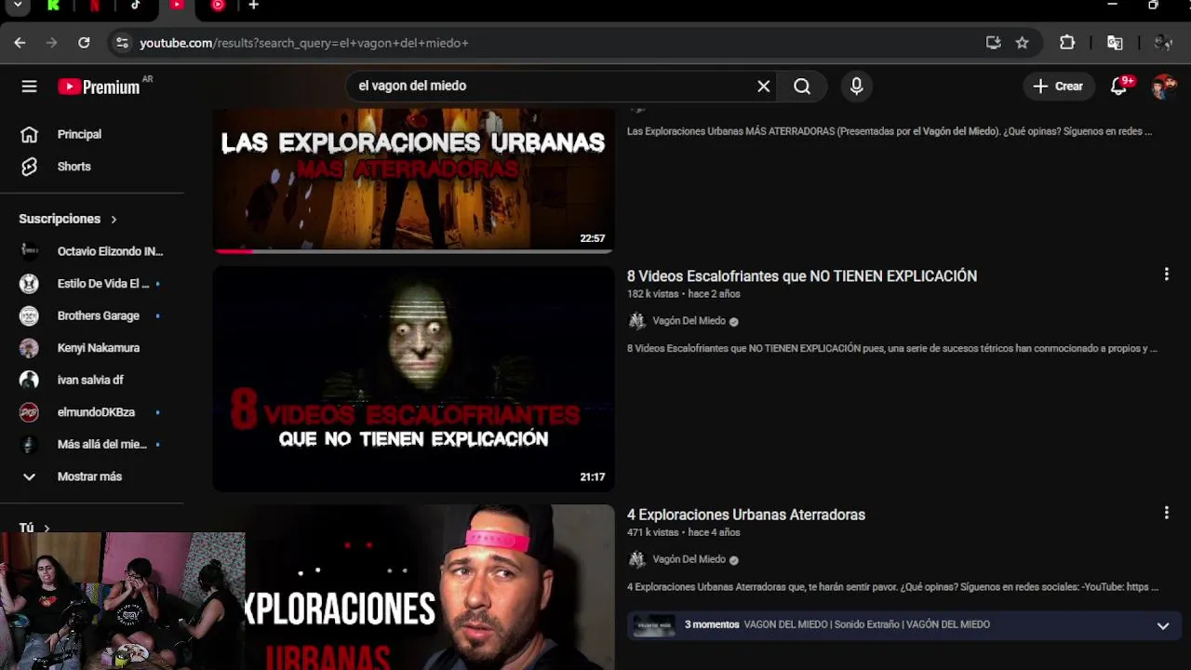Reload the page with refresh icon
The width and height of the screenshot is (1191, 670).
tap(84, 43)
